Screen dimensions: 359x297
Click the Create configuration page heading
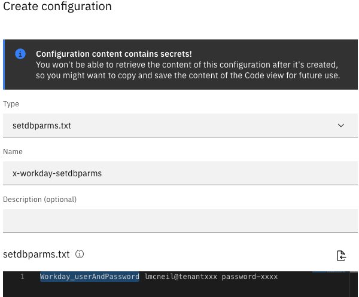pos(57,7)
